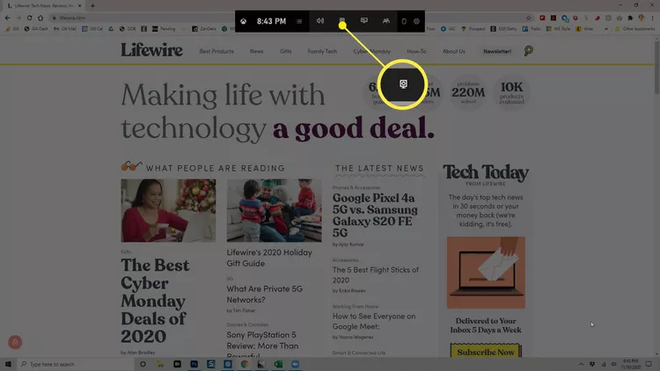This screenshot has height=371, width=660.
Task: Open the Windows notification center
Action: pos(649,364)
